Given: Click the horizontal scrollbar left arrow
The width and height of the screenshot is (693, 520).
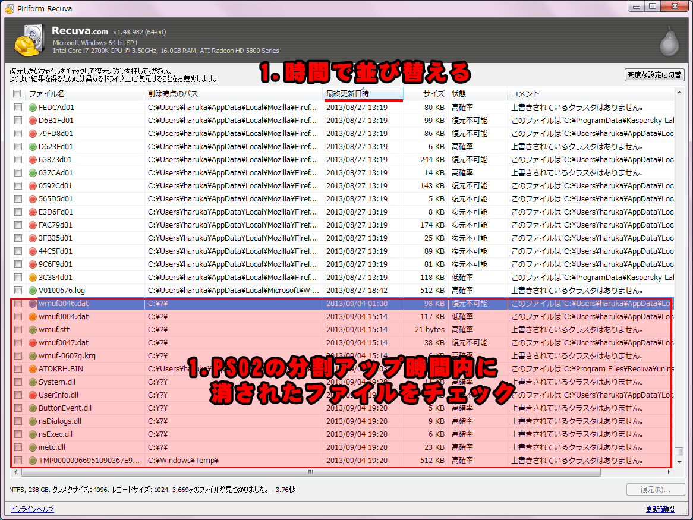Looking at the screenshot, I should [15, 472].
